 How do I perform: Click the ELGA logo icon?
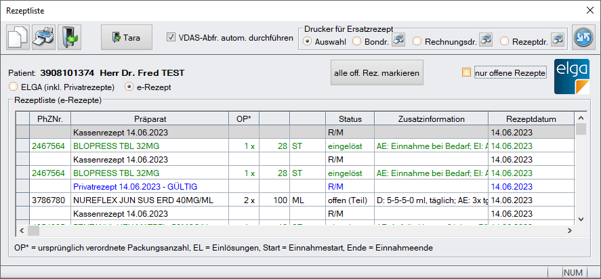pos(572,76)
